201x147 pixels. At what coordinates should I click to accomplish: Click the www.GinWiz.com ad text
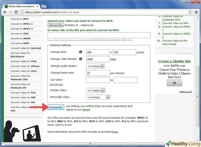[174, 66]
